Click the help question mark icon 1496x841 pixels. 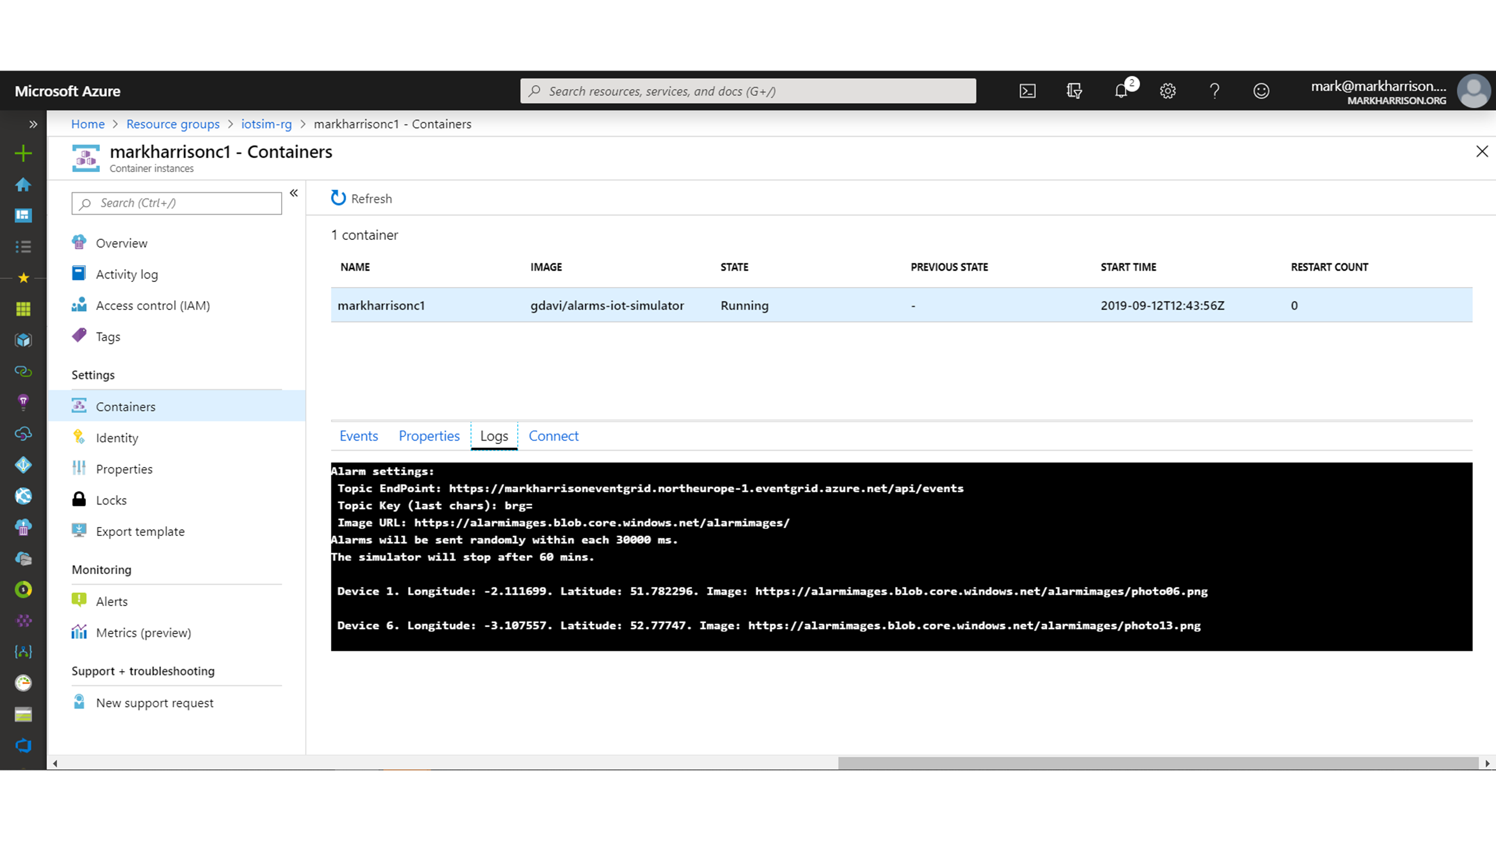click(1214, 91)
